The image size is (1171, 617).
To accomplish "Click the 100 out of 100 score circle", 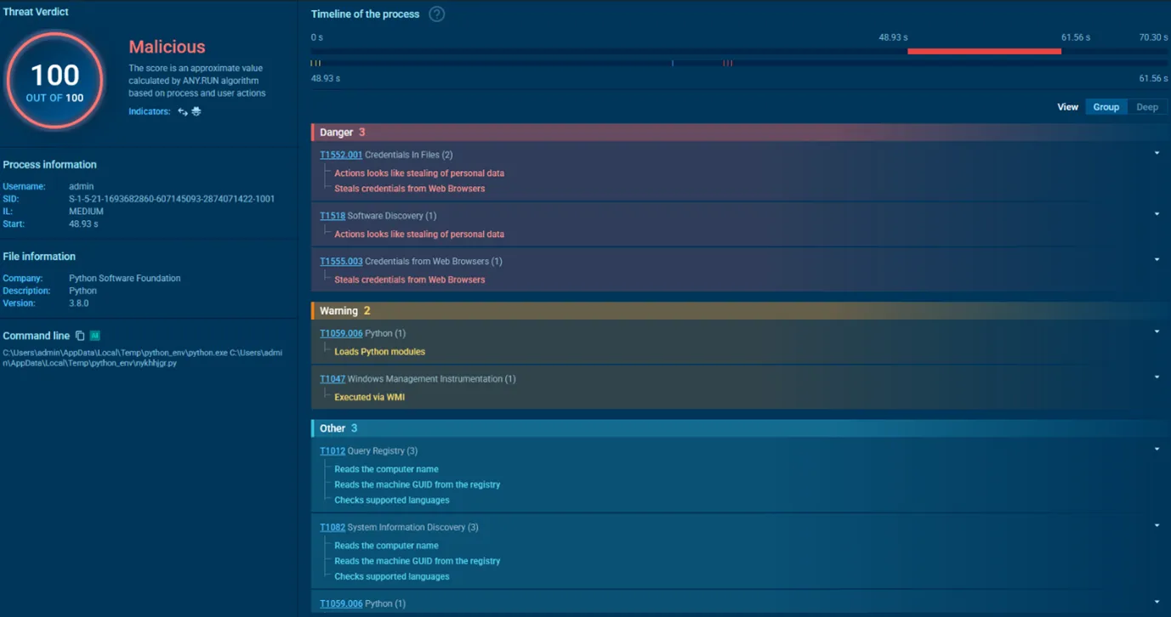I will (x=55, y=82).
